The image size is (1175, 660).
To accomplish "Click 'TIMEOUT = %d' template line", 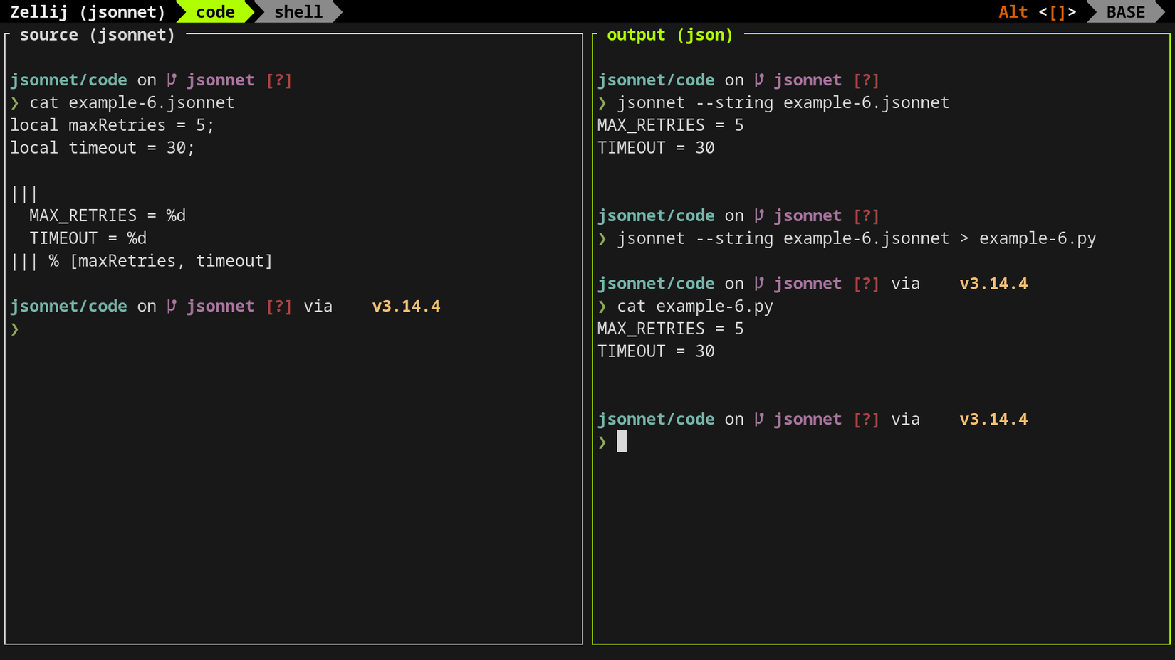I will pyautogui.click(x=88, y=238).
